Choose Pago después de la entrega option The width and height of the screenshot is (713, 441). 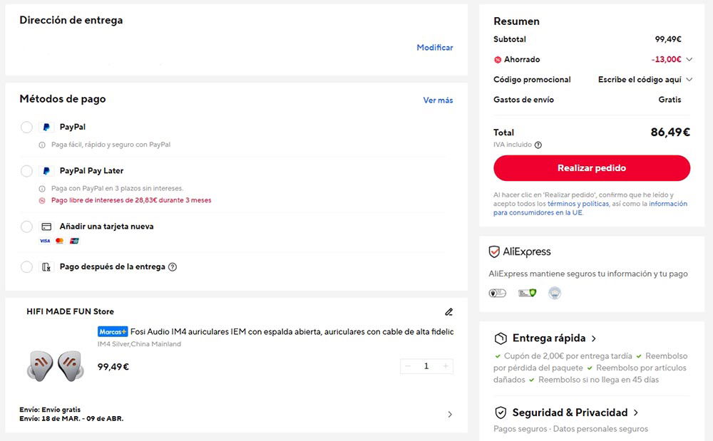(26, 266)
